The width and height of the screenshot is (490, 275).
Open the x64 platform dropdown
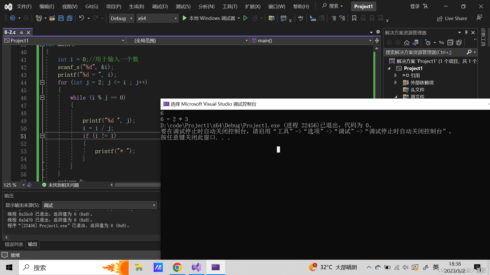point(157,18)
